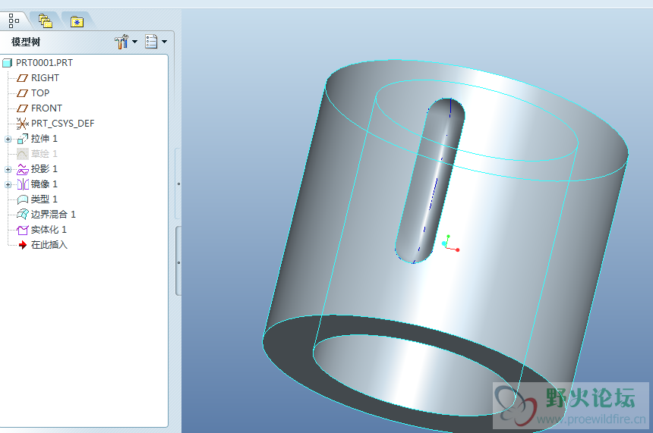Select the 拉伸 1 extrude feature
Viewport: 653px width, 433px height.
coord(44,139)
